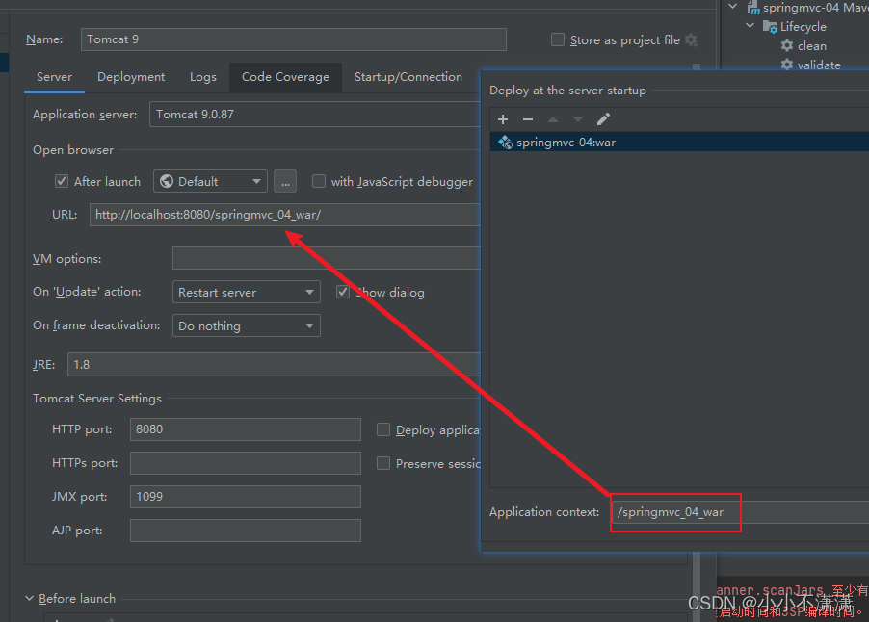Click the JRE field showing 1.8
Image resolution: width=869 pixels, height=622 pixels.
tap(274, 365)
